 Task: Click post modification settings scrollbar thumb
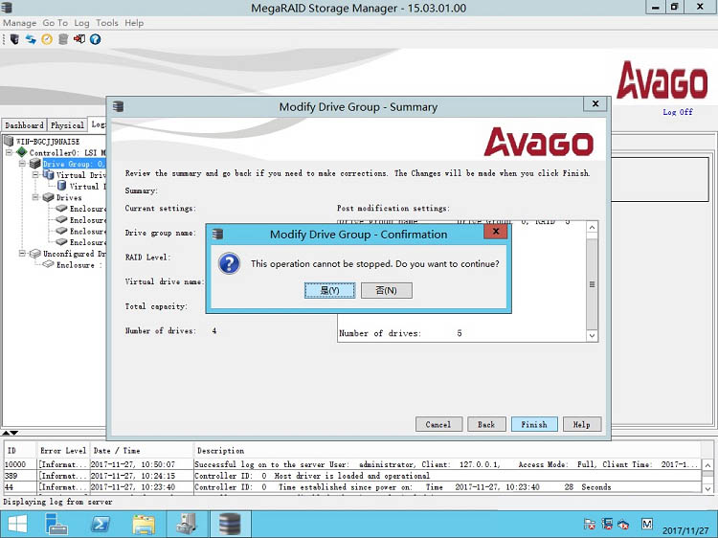point(592,284)
